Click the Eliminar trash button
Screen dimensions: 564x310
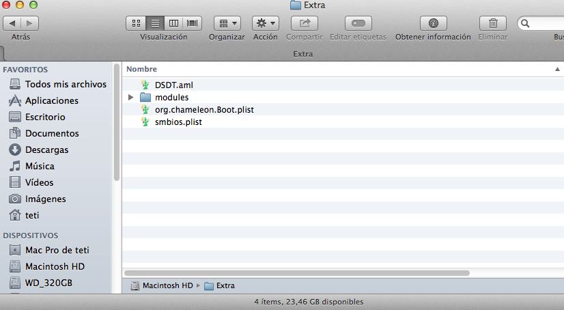tap(493, 23)
